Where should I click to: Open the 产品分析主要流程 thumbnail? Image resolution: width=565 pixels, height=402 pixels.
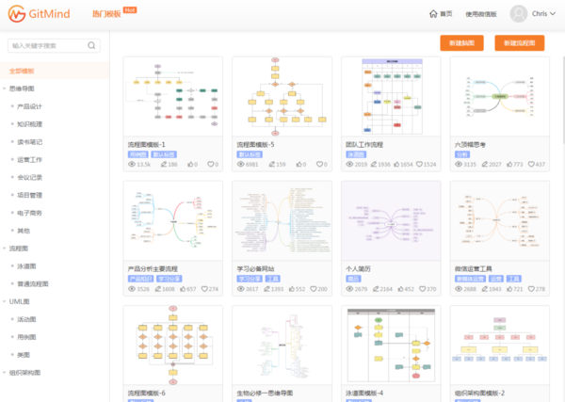pyautogui.click(x=173, y=221)
